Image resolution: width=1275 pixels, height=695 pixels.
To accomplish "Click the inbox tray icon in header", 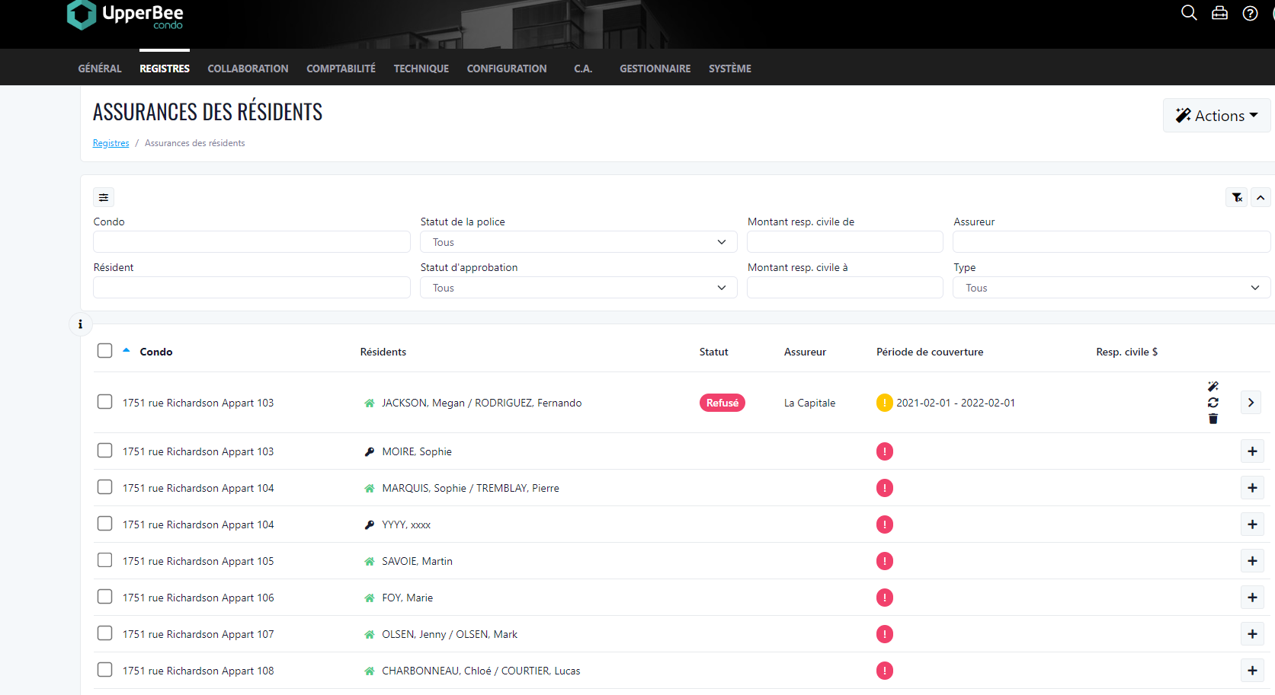I will pos(1219,13).
